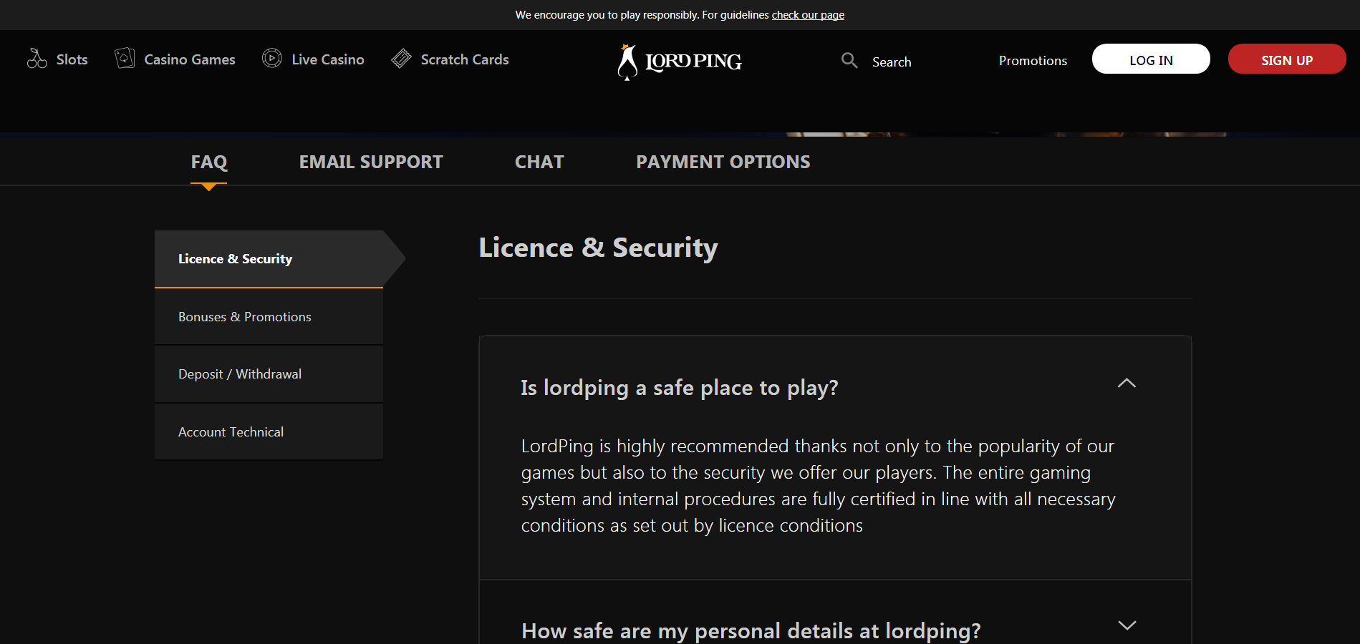Click the playing cards Casino Games icon
The width and height of the screenshot is (1360, 644).
tap(125, 58)
